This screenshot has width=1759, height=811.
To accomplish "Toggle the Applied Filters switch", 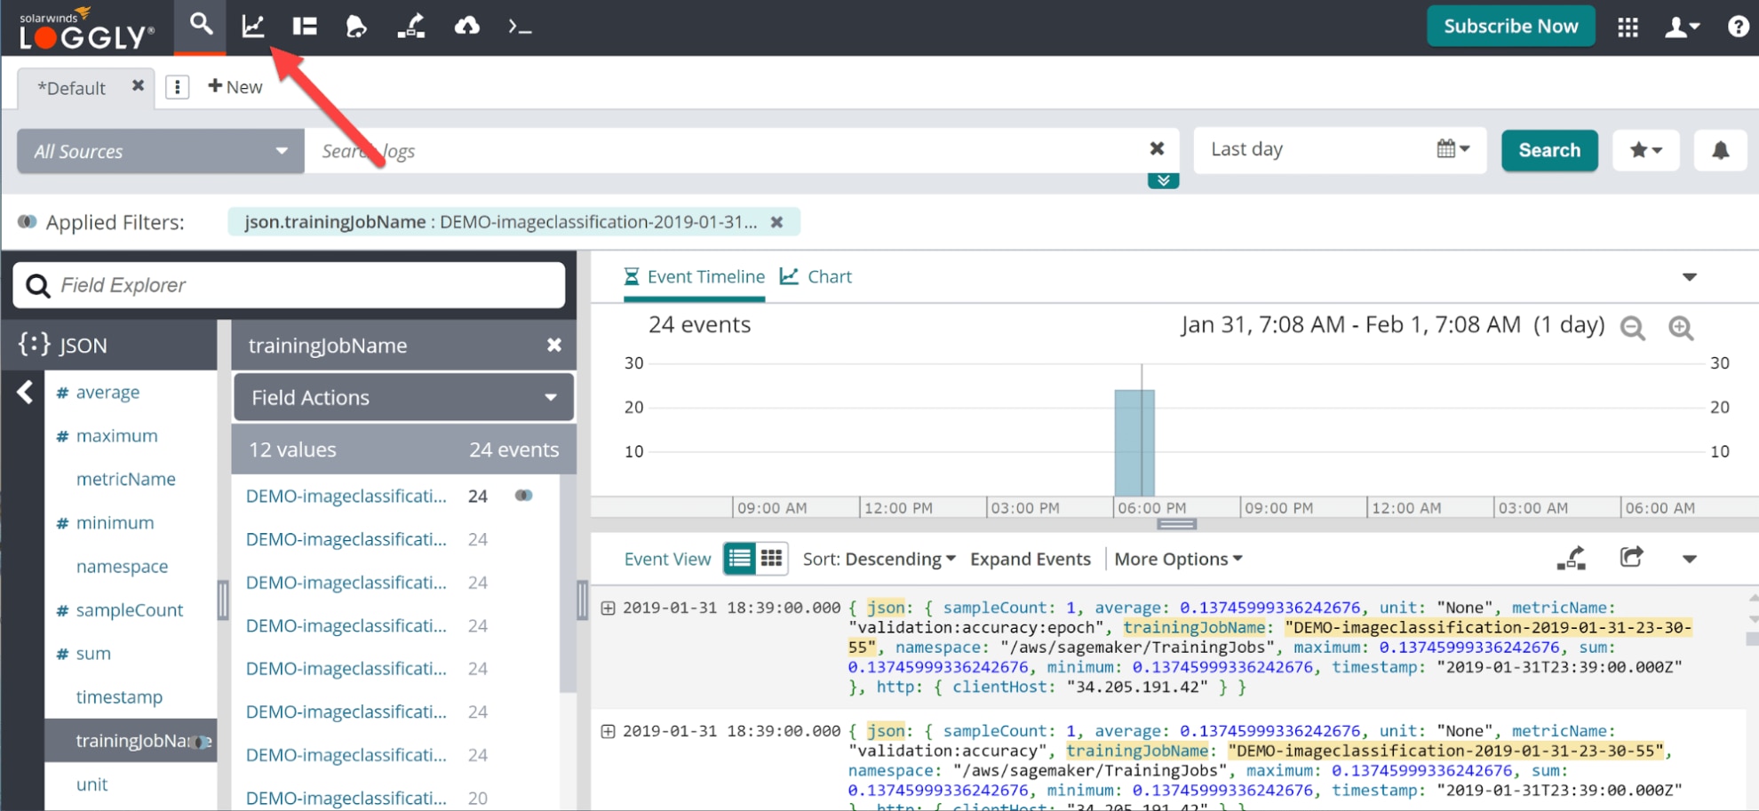I will click(x=28, y=222).
